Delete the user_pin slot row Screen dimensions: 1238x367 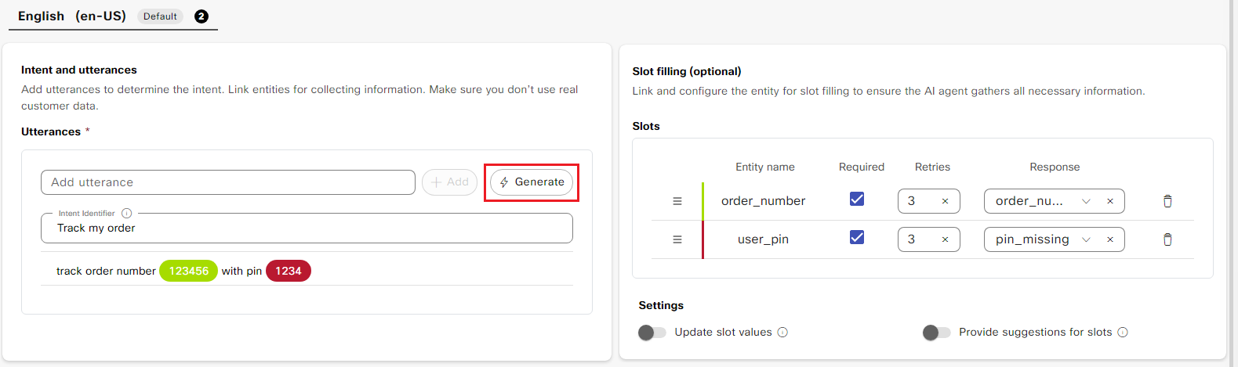(1167, 239)
